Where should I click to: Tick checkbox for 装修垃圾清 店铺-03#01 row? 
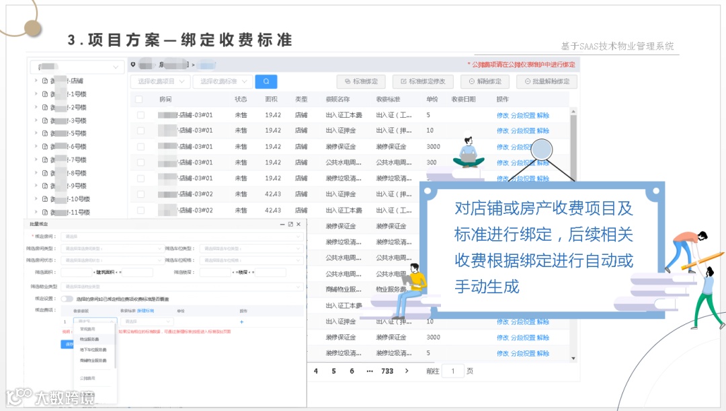[x=140, y=178]
